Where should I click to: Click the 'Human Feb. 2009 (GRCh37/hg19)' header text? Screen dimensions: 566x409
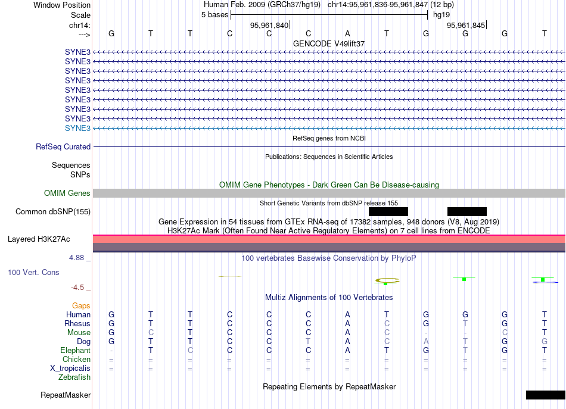[x=262, y=5]
